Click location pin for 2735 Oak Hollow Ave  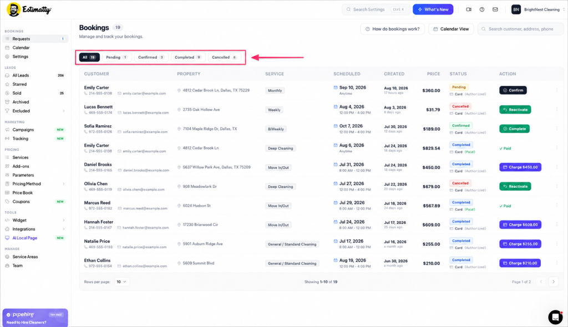click(x=179, y=110)
